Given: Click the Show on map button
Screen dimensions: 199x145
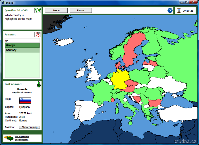Looking at the screenshot, I should click(x=30, y=127).
